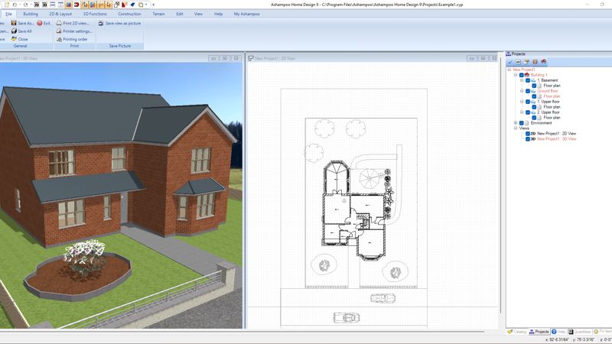Click the red Exit icon
The width and height of the screenshot is (612, 344).
tap(40, 23)
